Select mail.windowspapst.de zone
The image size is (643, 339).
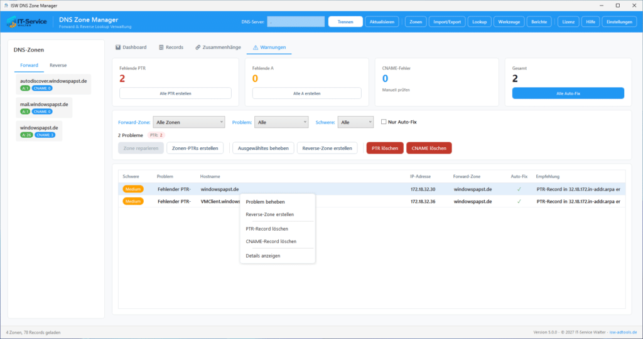click(44, 108)
